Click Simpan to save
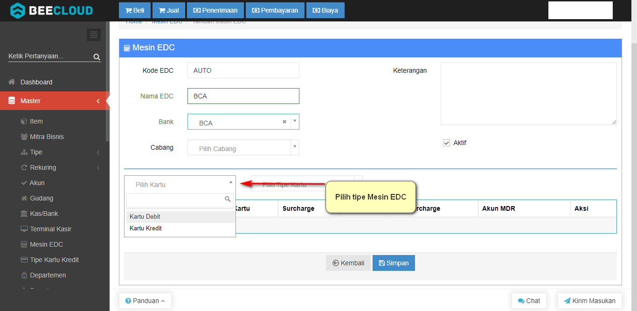 394,263
